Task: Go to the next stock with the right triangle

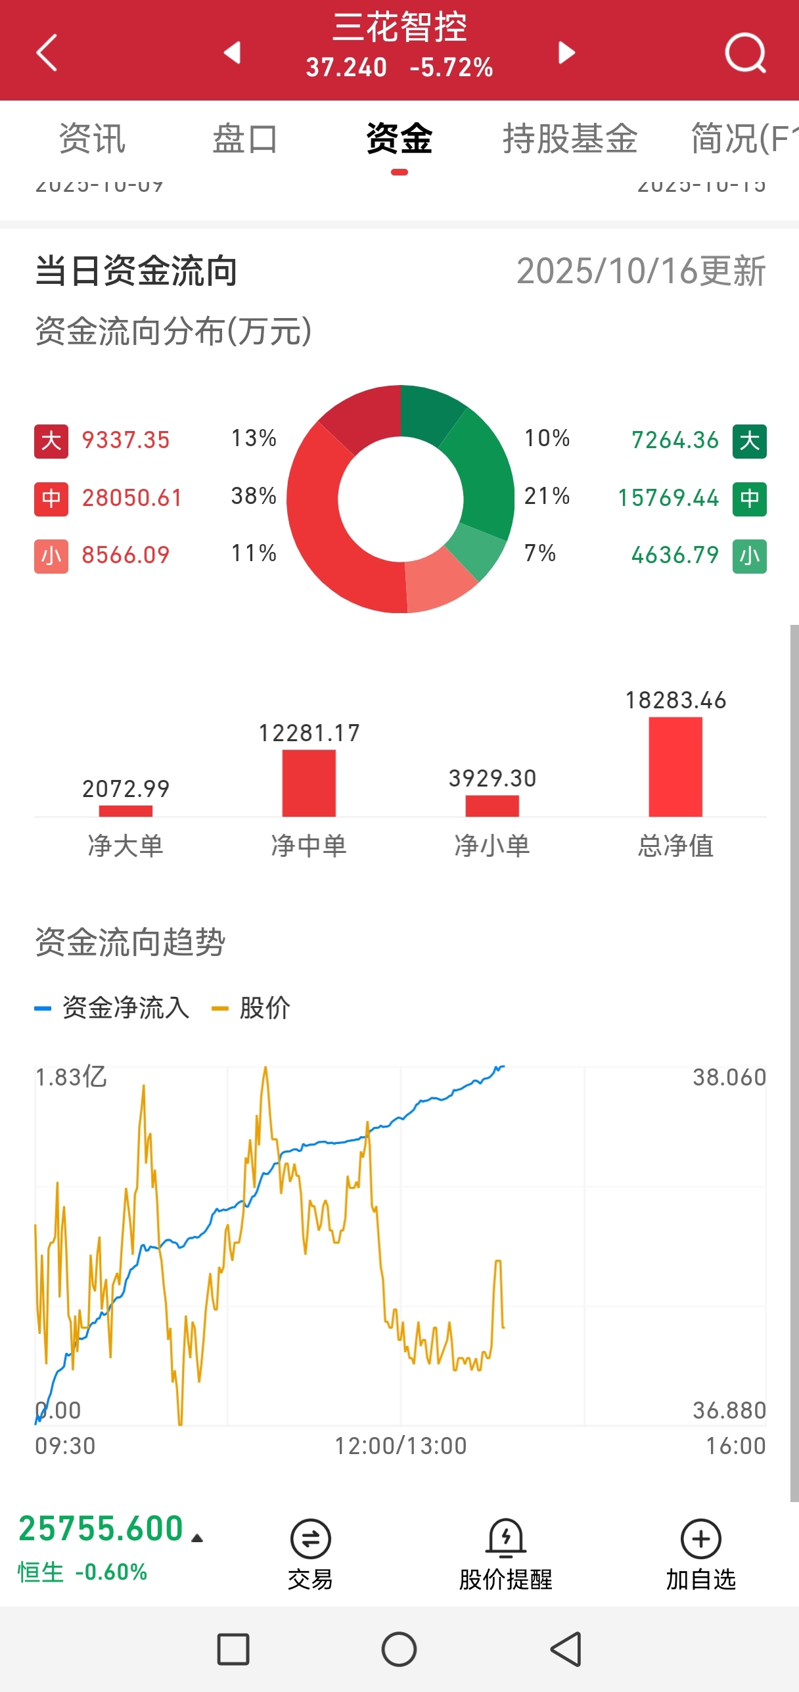Action: pos(566,53)
